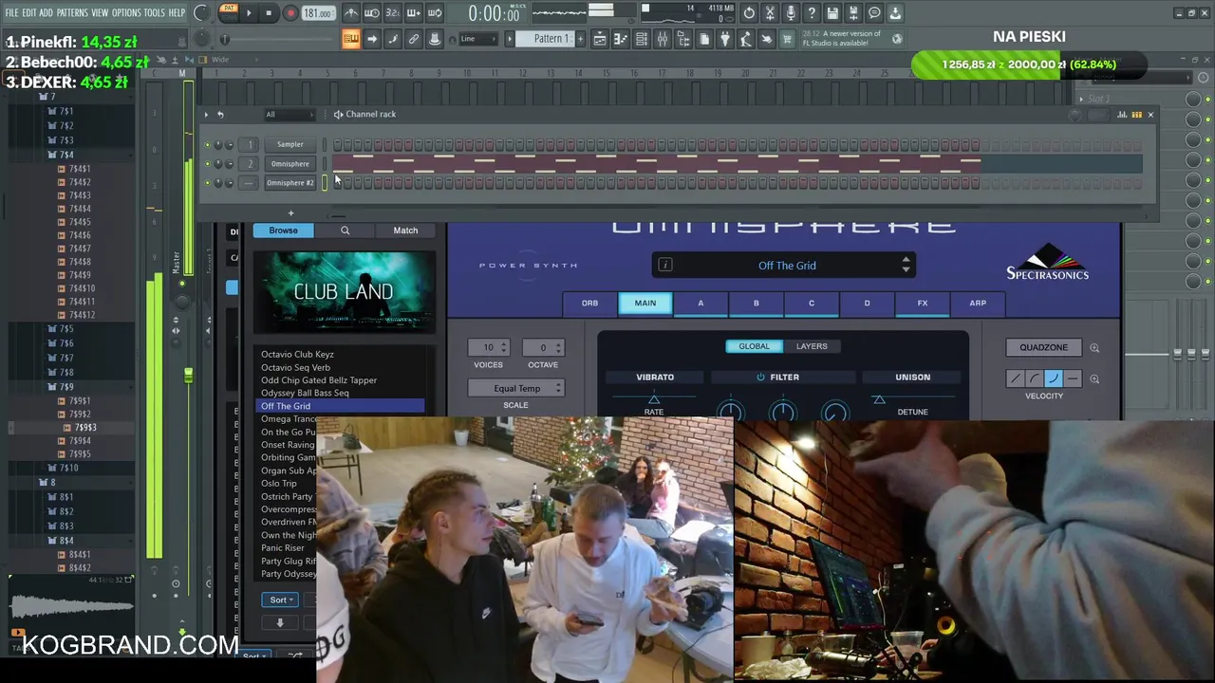This screenshot has height=683, width=1215.
Task: Start playback with play button
Action: point(250,13)
